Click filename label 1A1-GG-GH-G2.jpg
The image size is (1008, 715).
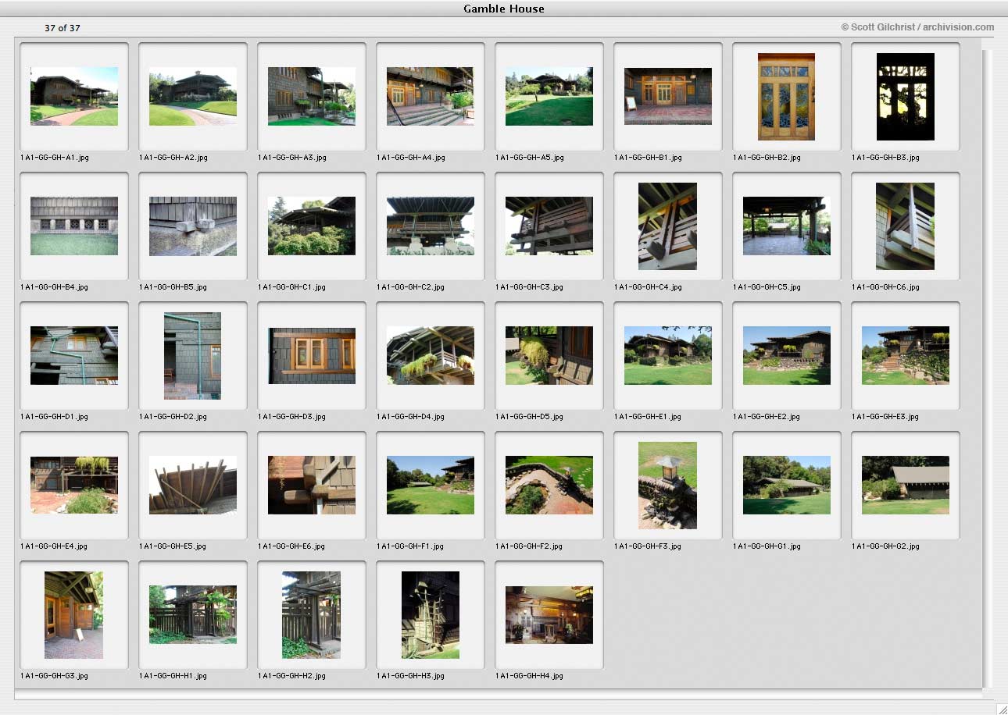[886, 546]
